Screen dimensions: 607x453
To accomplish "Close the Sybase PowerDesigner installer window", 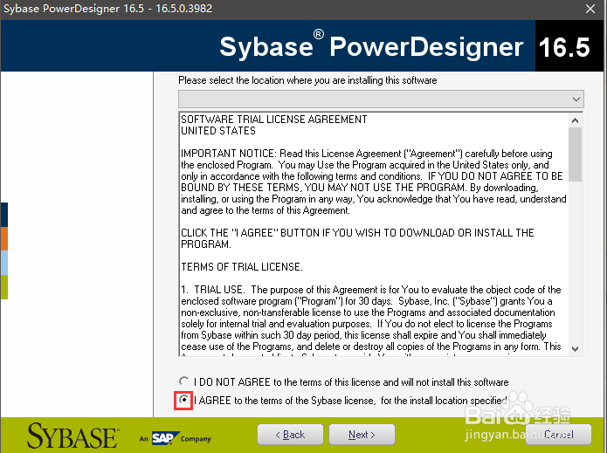I will click(x=590, y=9).
